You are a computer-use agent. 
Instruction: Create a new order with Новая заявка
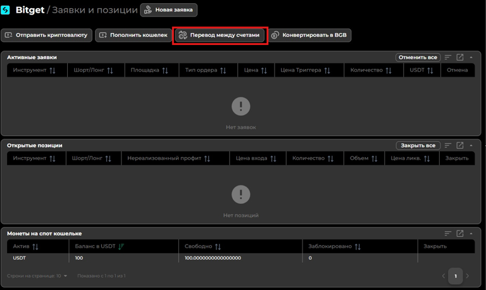169,10
